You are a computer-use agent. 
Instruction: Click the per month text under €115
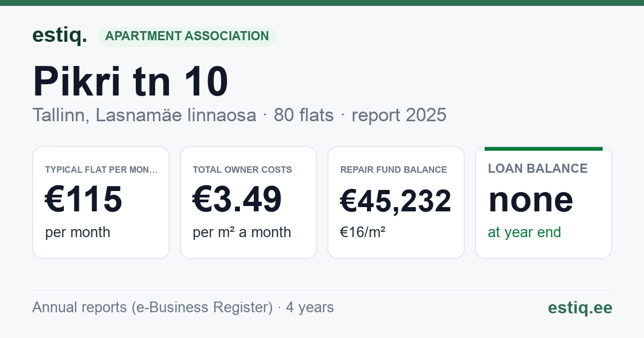pos(78,232)
